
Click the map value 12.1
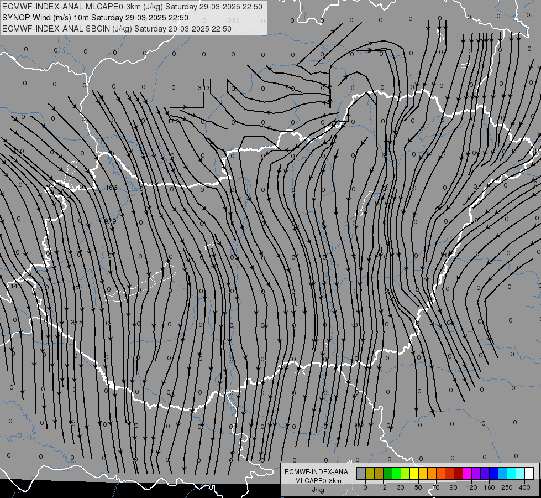78,288
